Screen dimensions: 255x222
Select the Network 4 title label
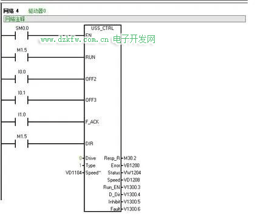[11, 11]
